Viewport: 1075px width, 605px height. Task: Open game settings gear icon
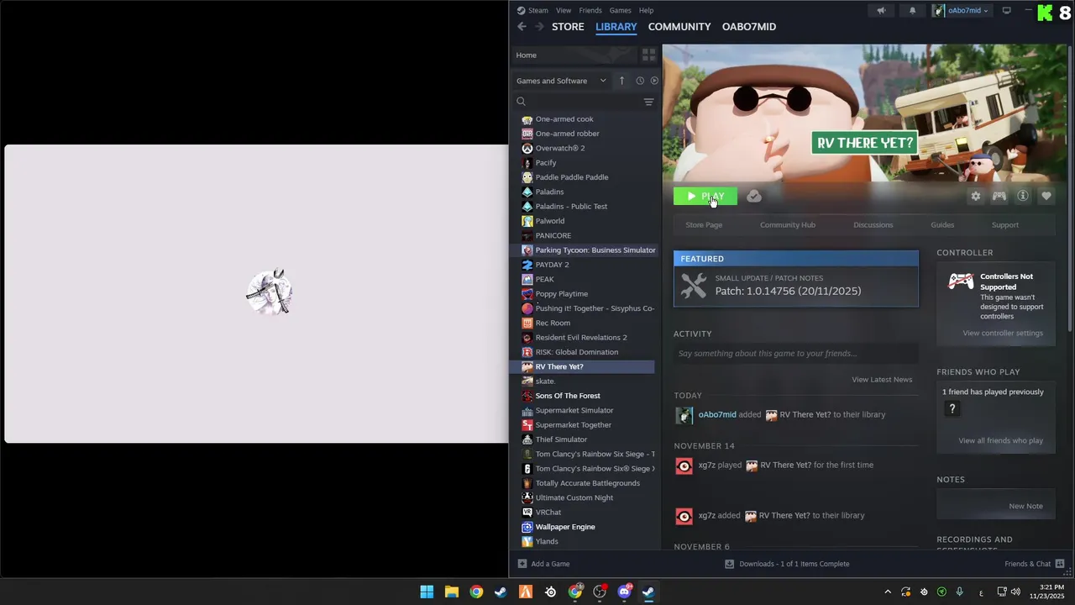pos(976,196)
